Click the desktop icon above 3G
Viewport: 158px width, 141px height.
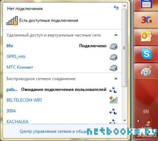146,4
